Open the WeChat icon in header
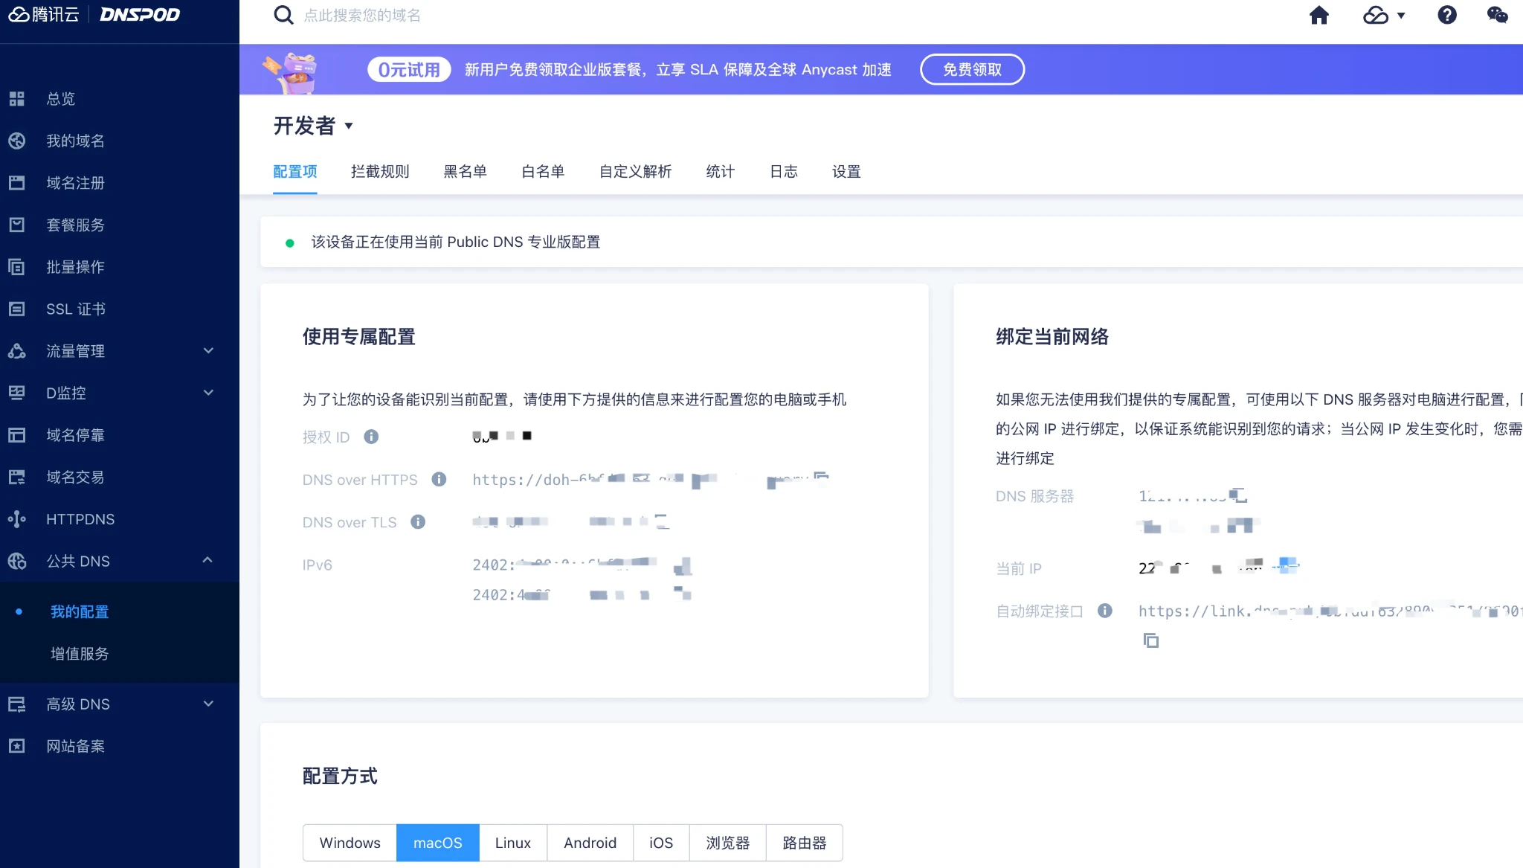The image size is (1523, 868). tap(1497, 16)
